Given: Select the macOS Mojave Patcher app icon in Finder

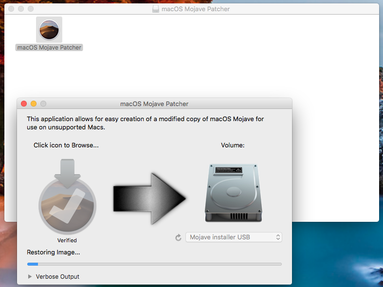Looking at the screenshot, I should (x=49, y=30).
